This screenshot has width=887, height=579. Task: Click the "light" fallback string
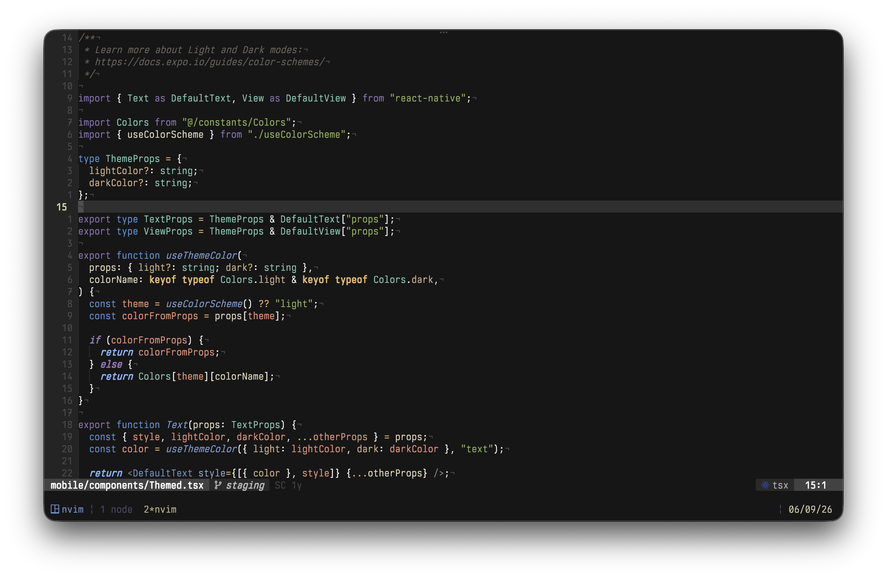(x=294, y=304)
